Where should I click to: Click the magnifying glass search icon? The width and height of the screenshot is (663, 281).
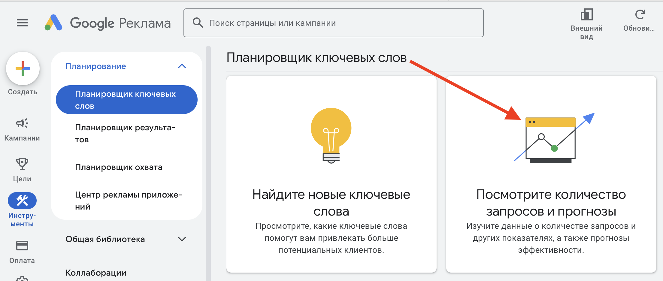point(198,23)
